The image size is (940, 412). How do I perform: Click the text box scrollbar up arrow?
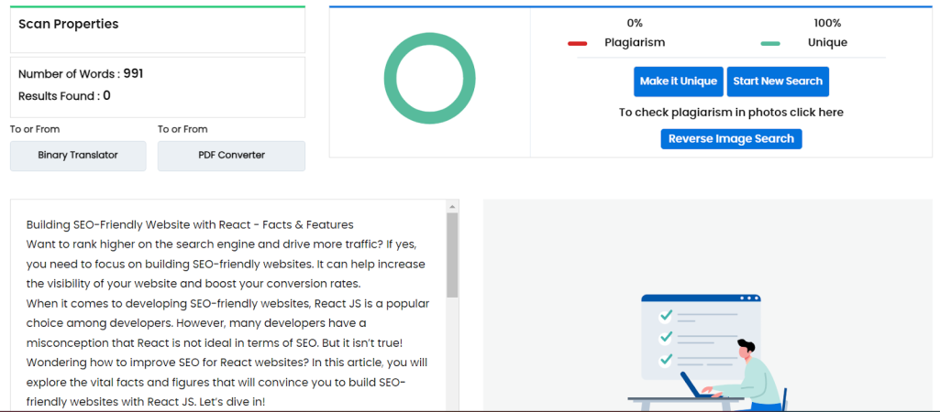point(451,208)
